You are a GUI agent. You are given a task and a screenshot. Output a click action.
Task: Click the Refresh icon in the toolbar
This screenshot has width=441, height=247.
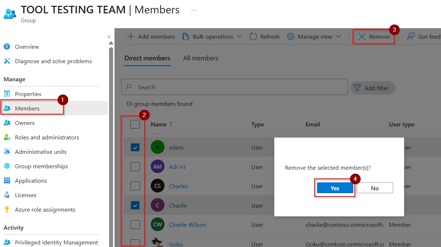pyautogui.click(x=253, y=36)
